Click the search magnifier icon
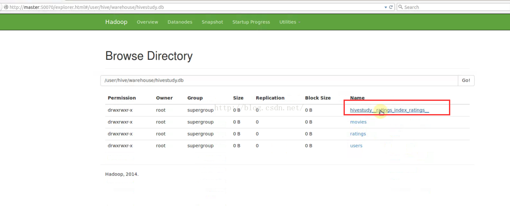Screen dimensions: 510x206 point(401,7)
